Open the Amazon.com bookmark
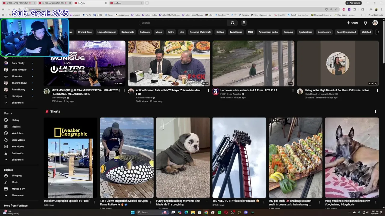Viewport: 385px width, 216px height. [122, 15]
